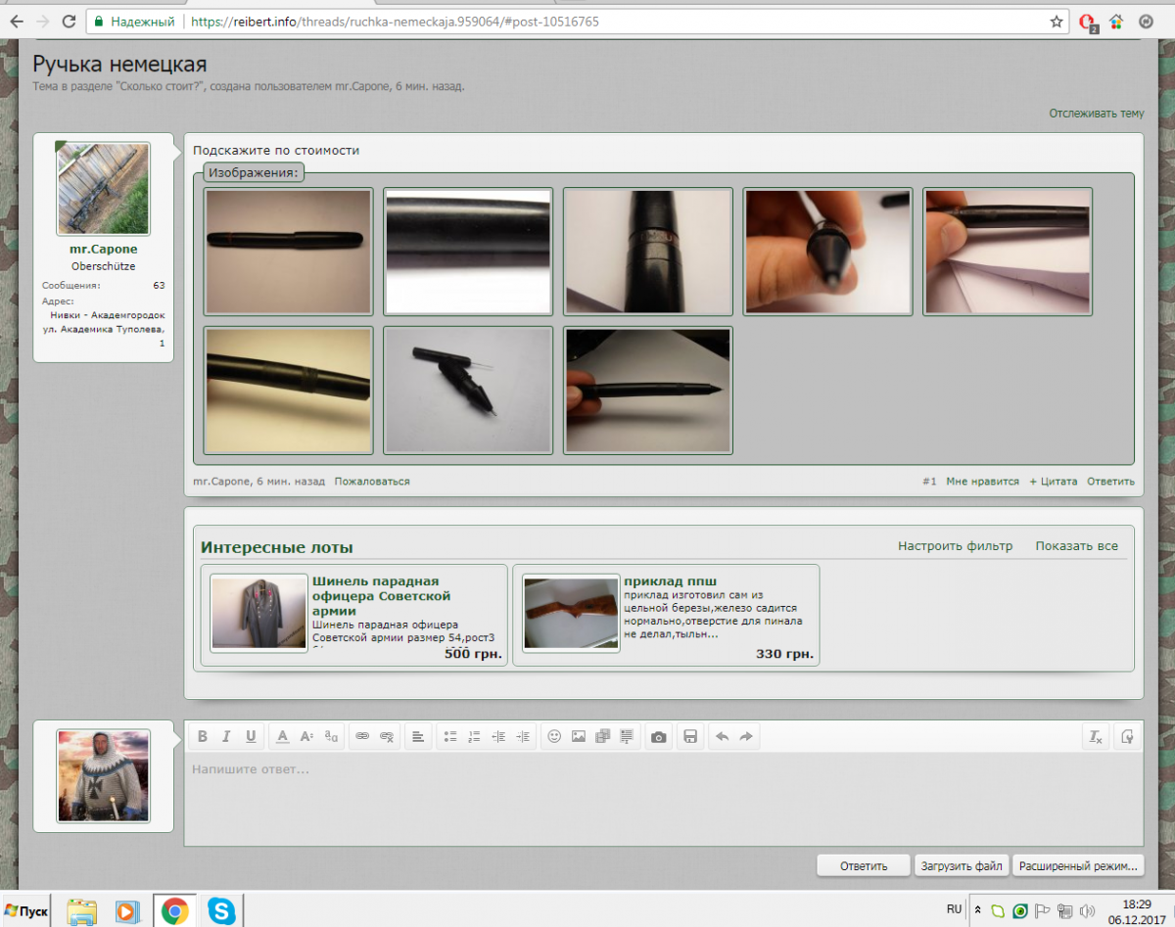Open the font family menu
The width and height of the screenshot is (1175, 927).
(331, 736)
